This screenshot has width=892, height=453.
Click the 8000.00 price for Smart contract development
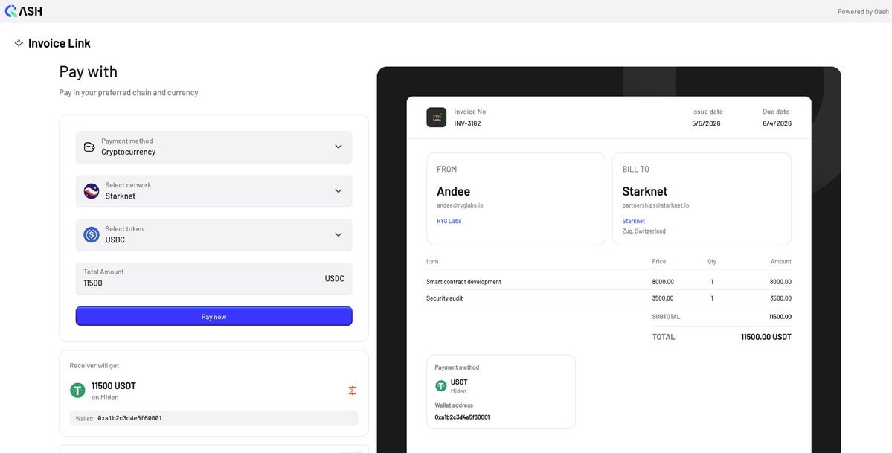click(x=663, y=282)
